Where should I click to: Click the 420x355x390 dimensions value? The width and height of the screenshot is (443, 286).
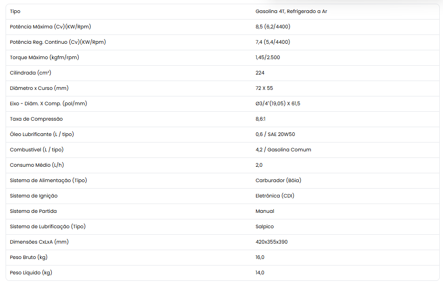[x=271, y=242]
